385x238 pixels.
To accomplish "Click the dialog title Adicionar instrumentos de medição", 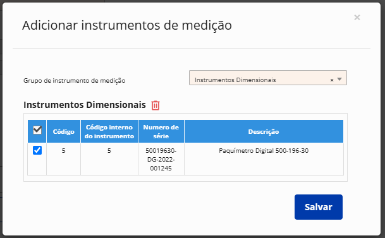I will (x=127, y=25).
